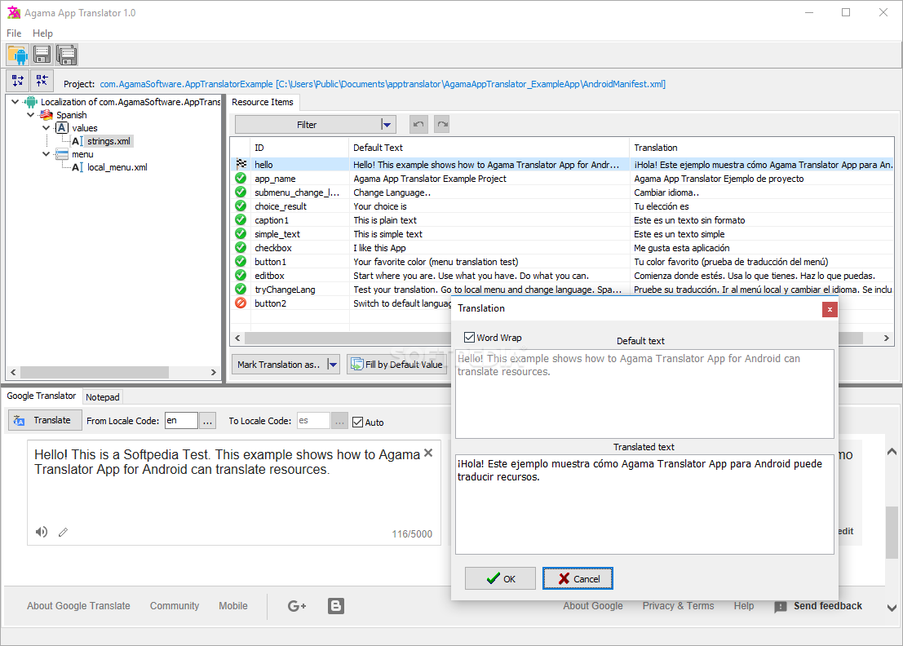Click the Spanish flag icon in tree
903x646 pixels.
46,115
